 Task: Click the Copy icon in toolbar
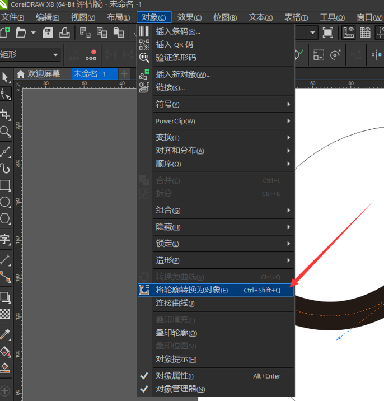click(102, 32)
